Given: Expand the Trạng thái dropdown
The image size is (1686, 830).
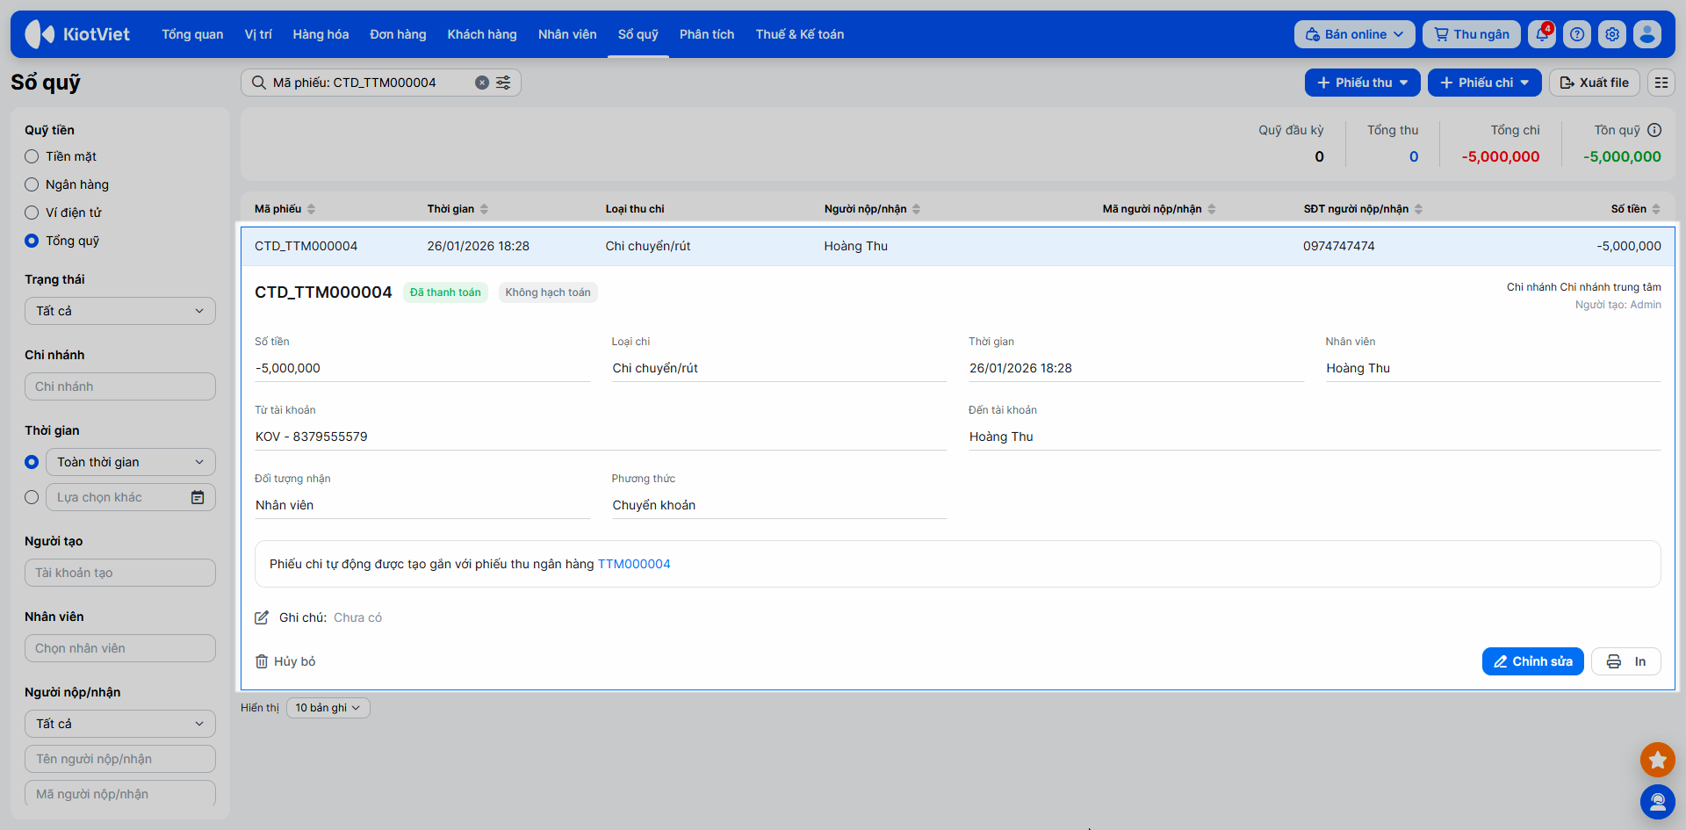Looking at the screenshot, I should pyautogui.click(x=120, y=311).
